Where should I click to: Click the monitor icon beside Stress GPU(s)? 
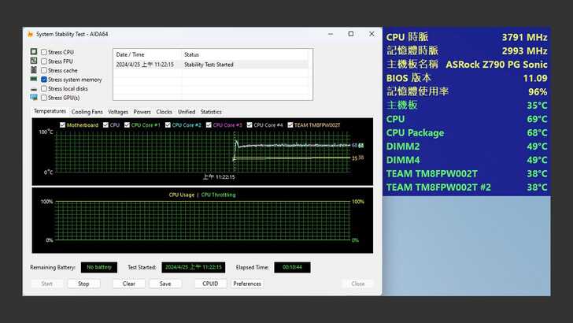34,98
